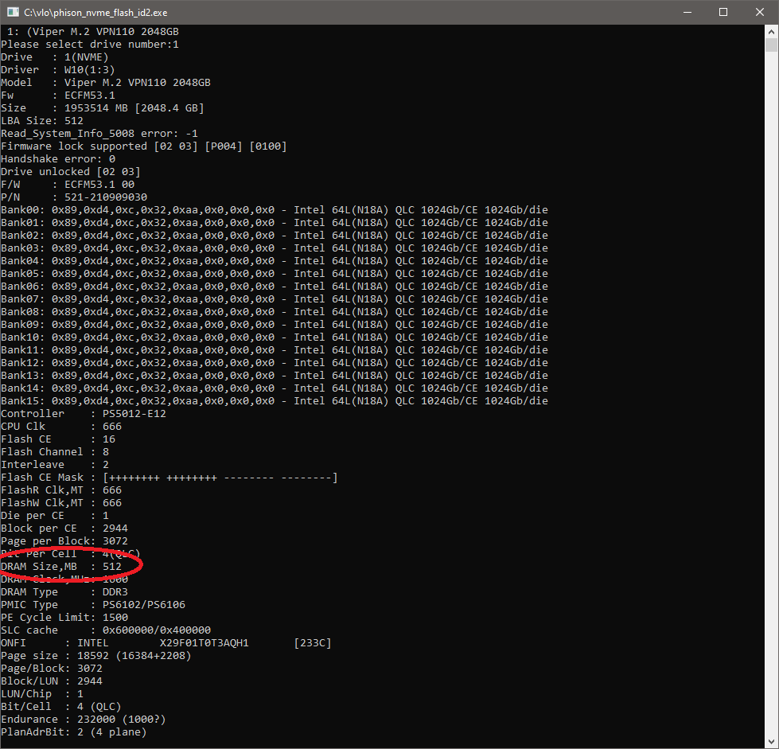Click the Bank14 flash ID row
779x749 pixels.
tap(275, 388)
